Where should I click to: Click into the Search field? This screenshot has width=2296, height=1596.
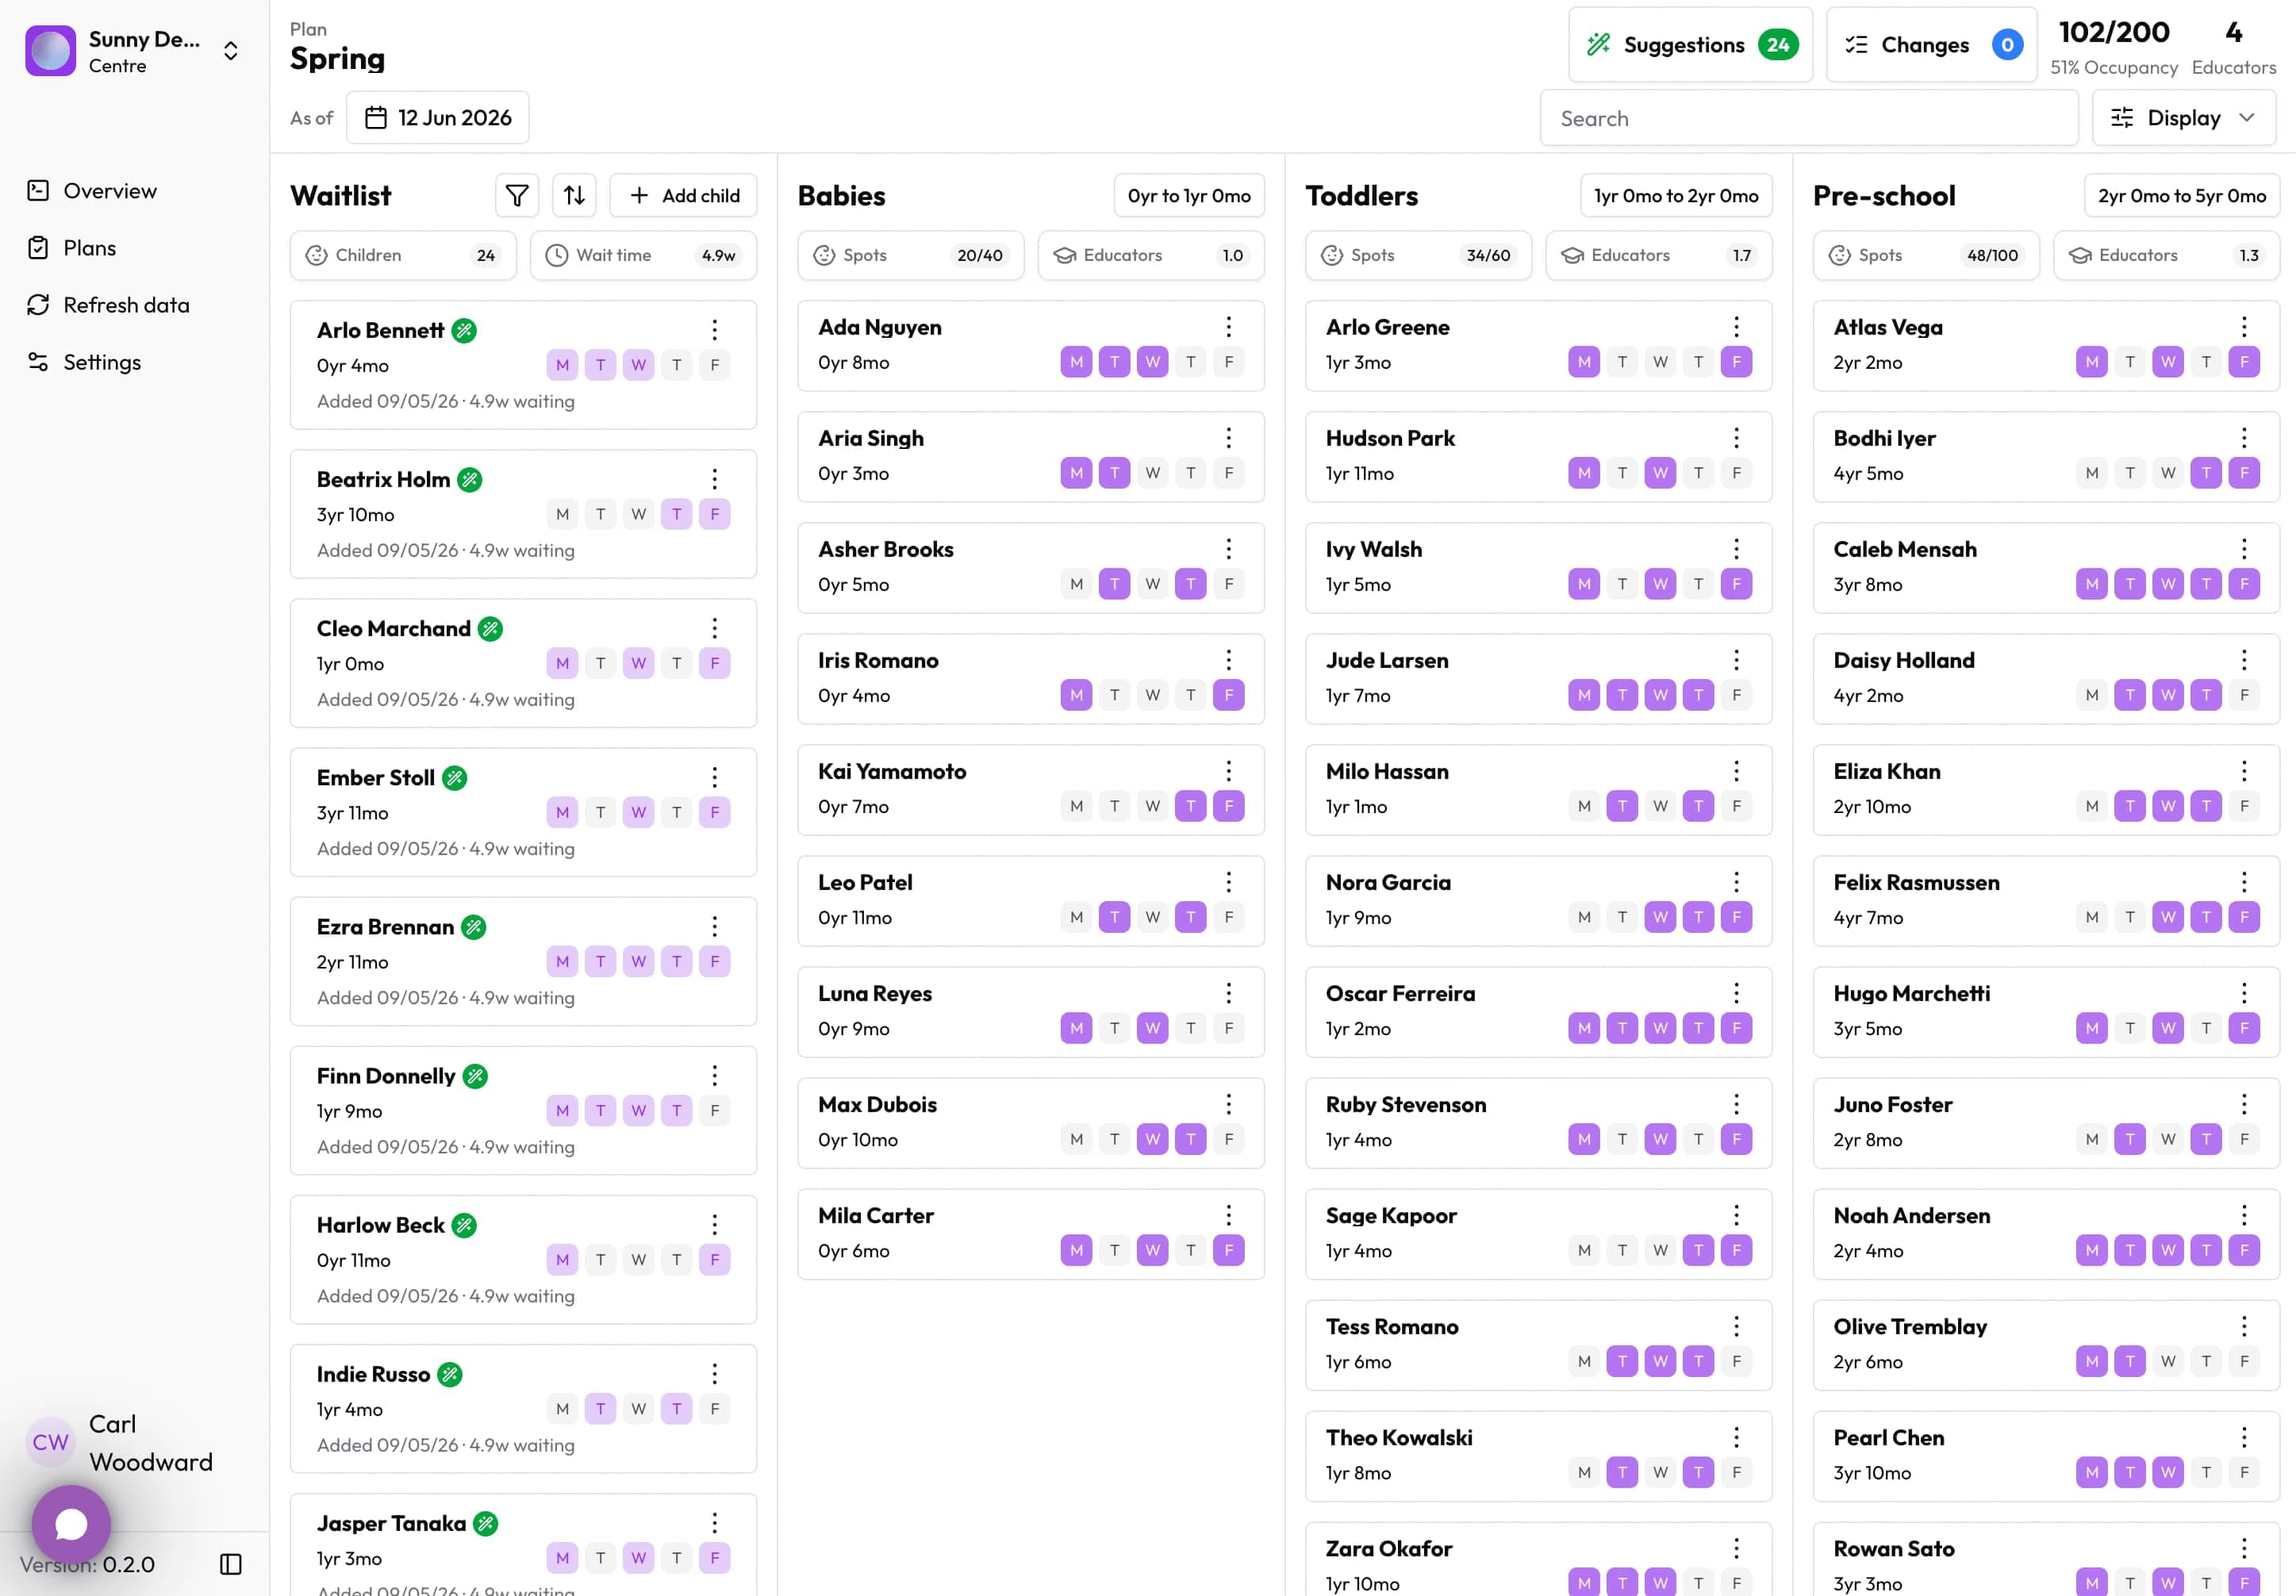coord(1808,118)
